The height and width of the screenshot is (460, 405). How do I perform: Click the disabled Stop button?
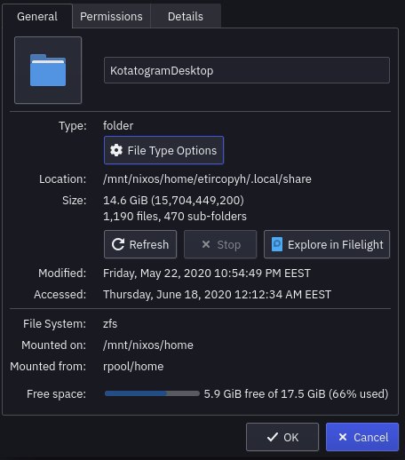pyautogui.click(x=220, y=244)
